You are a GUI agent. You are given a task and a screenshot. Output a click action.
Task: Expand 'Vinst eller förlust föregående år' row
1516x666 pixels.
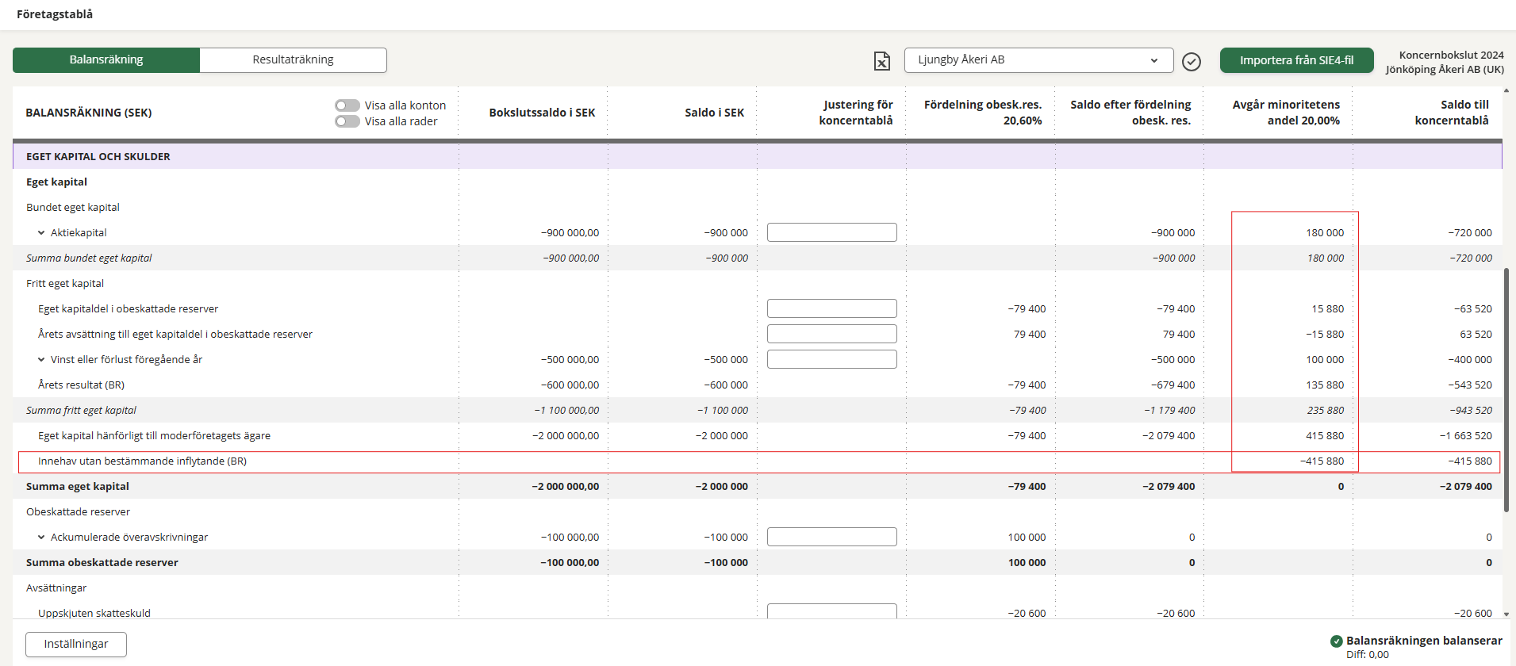pyautogui.click(x=41, y=360)
